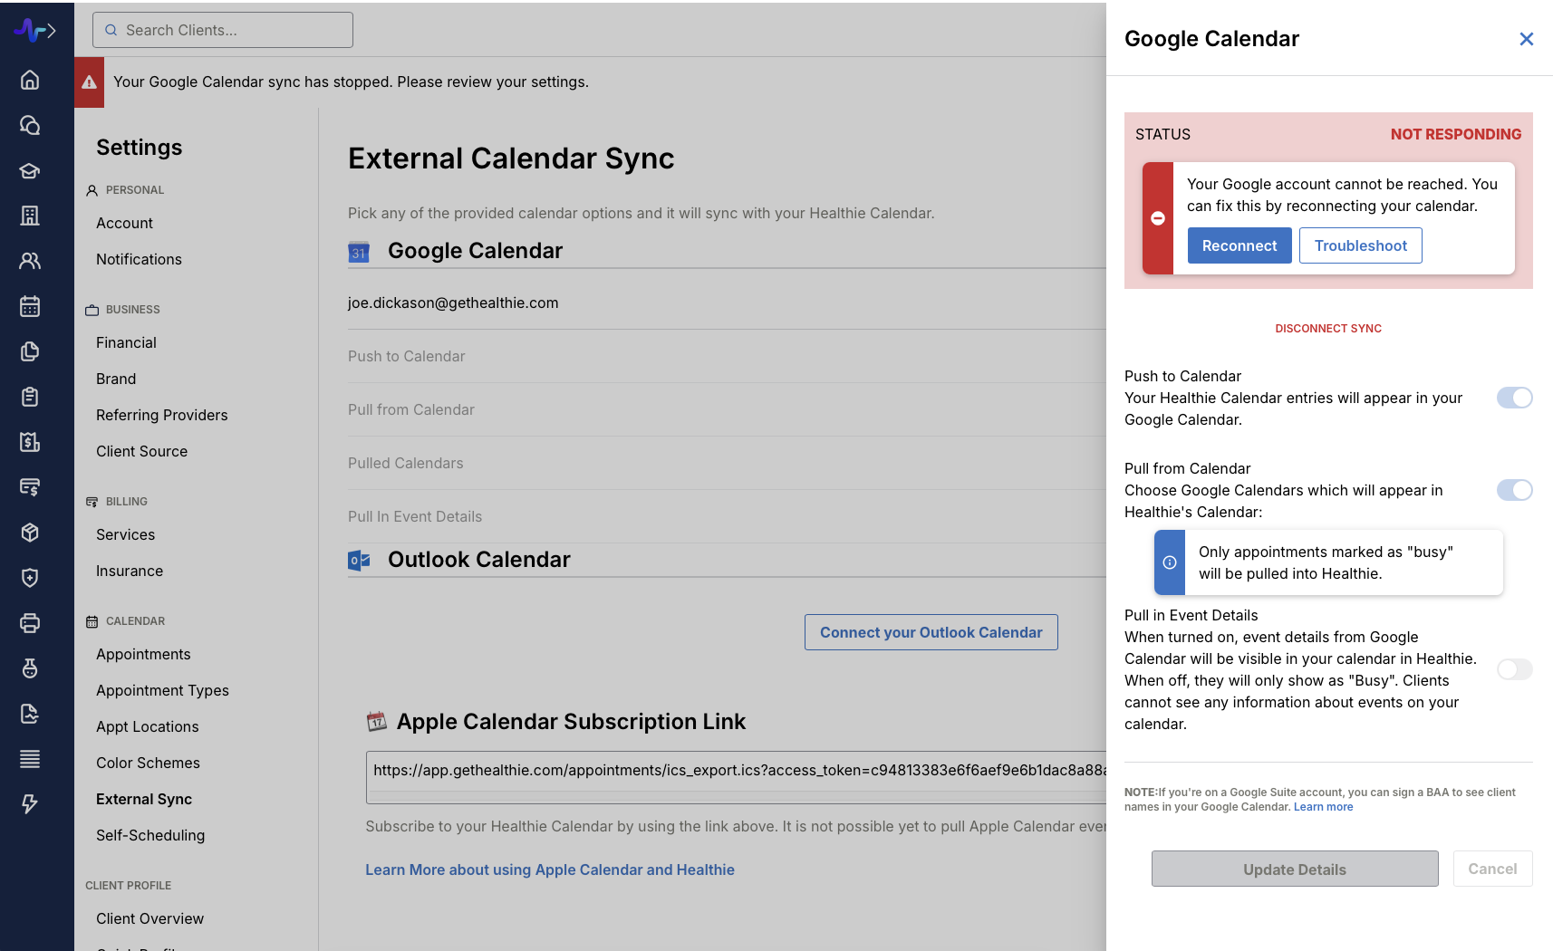Click the Pull from Calendar row
The width and height of the screenshot is (1553, 951).
coord(727,410)
